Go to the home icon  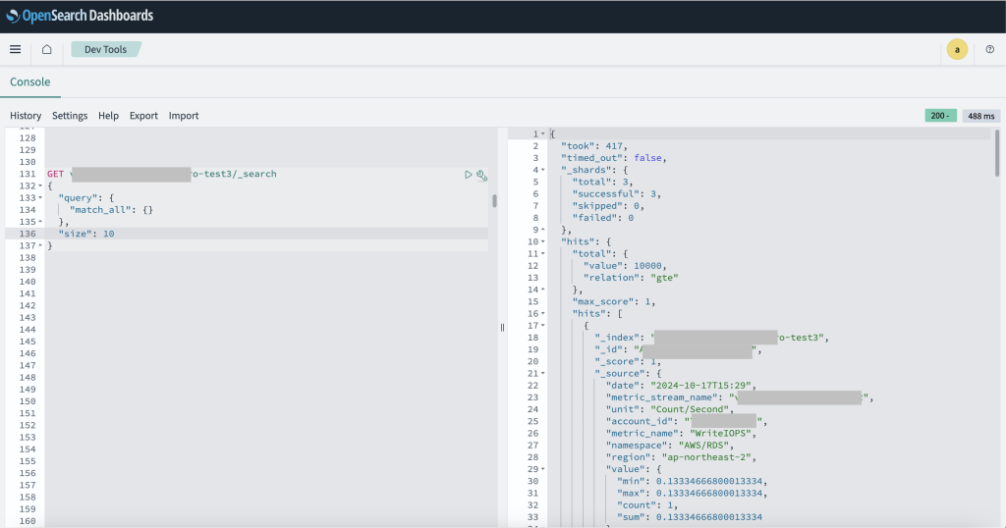pos(47,49)
